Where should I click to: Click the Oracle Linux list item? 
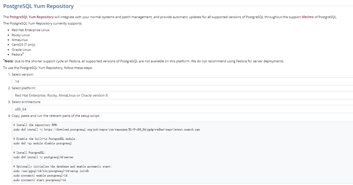point(21,50)
